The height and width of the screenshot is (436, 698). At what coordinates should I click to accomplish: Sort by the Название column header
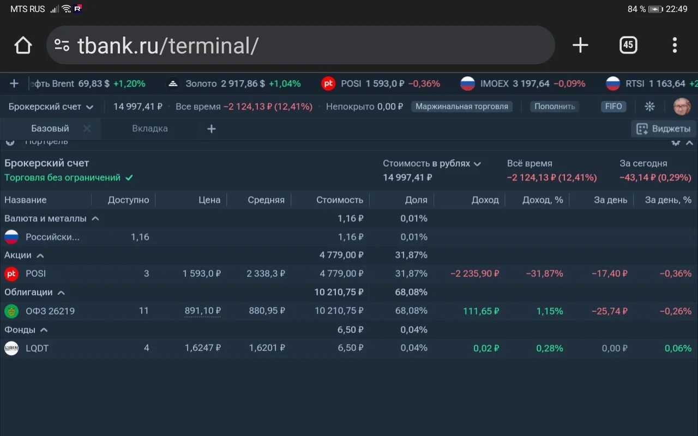[x=26, y=200]
